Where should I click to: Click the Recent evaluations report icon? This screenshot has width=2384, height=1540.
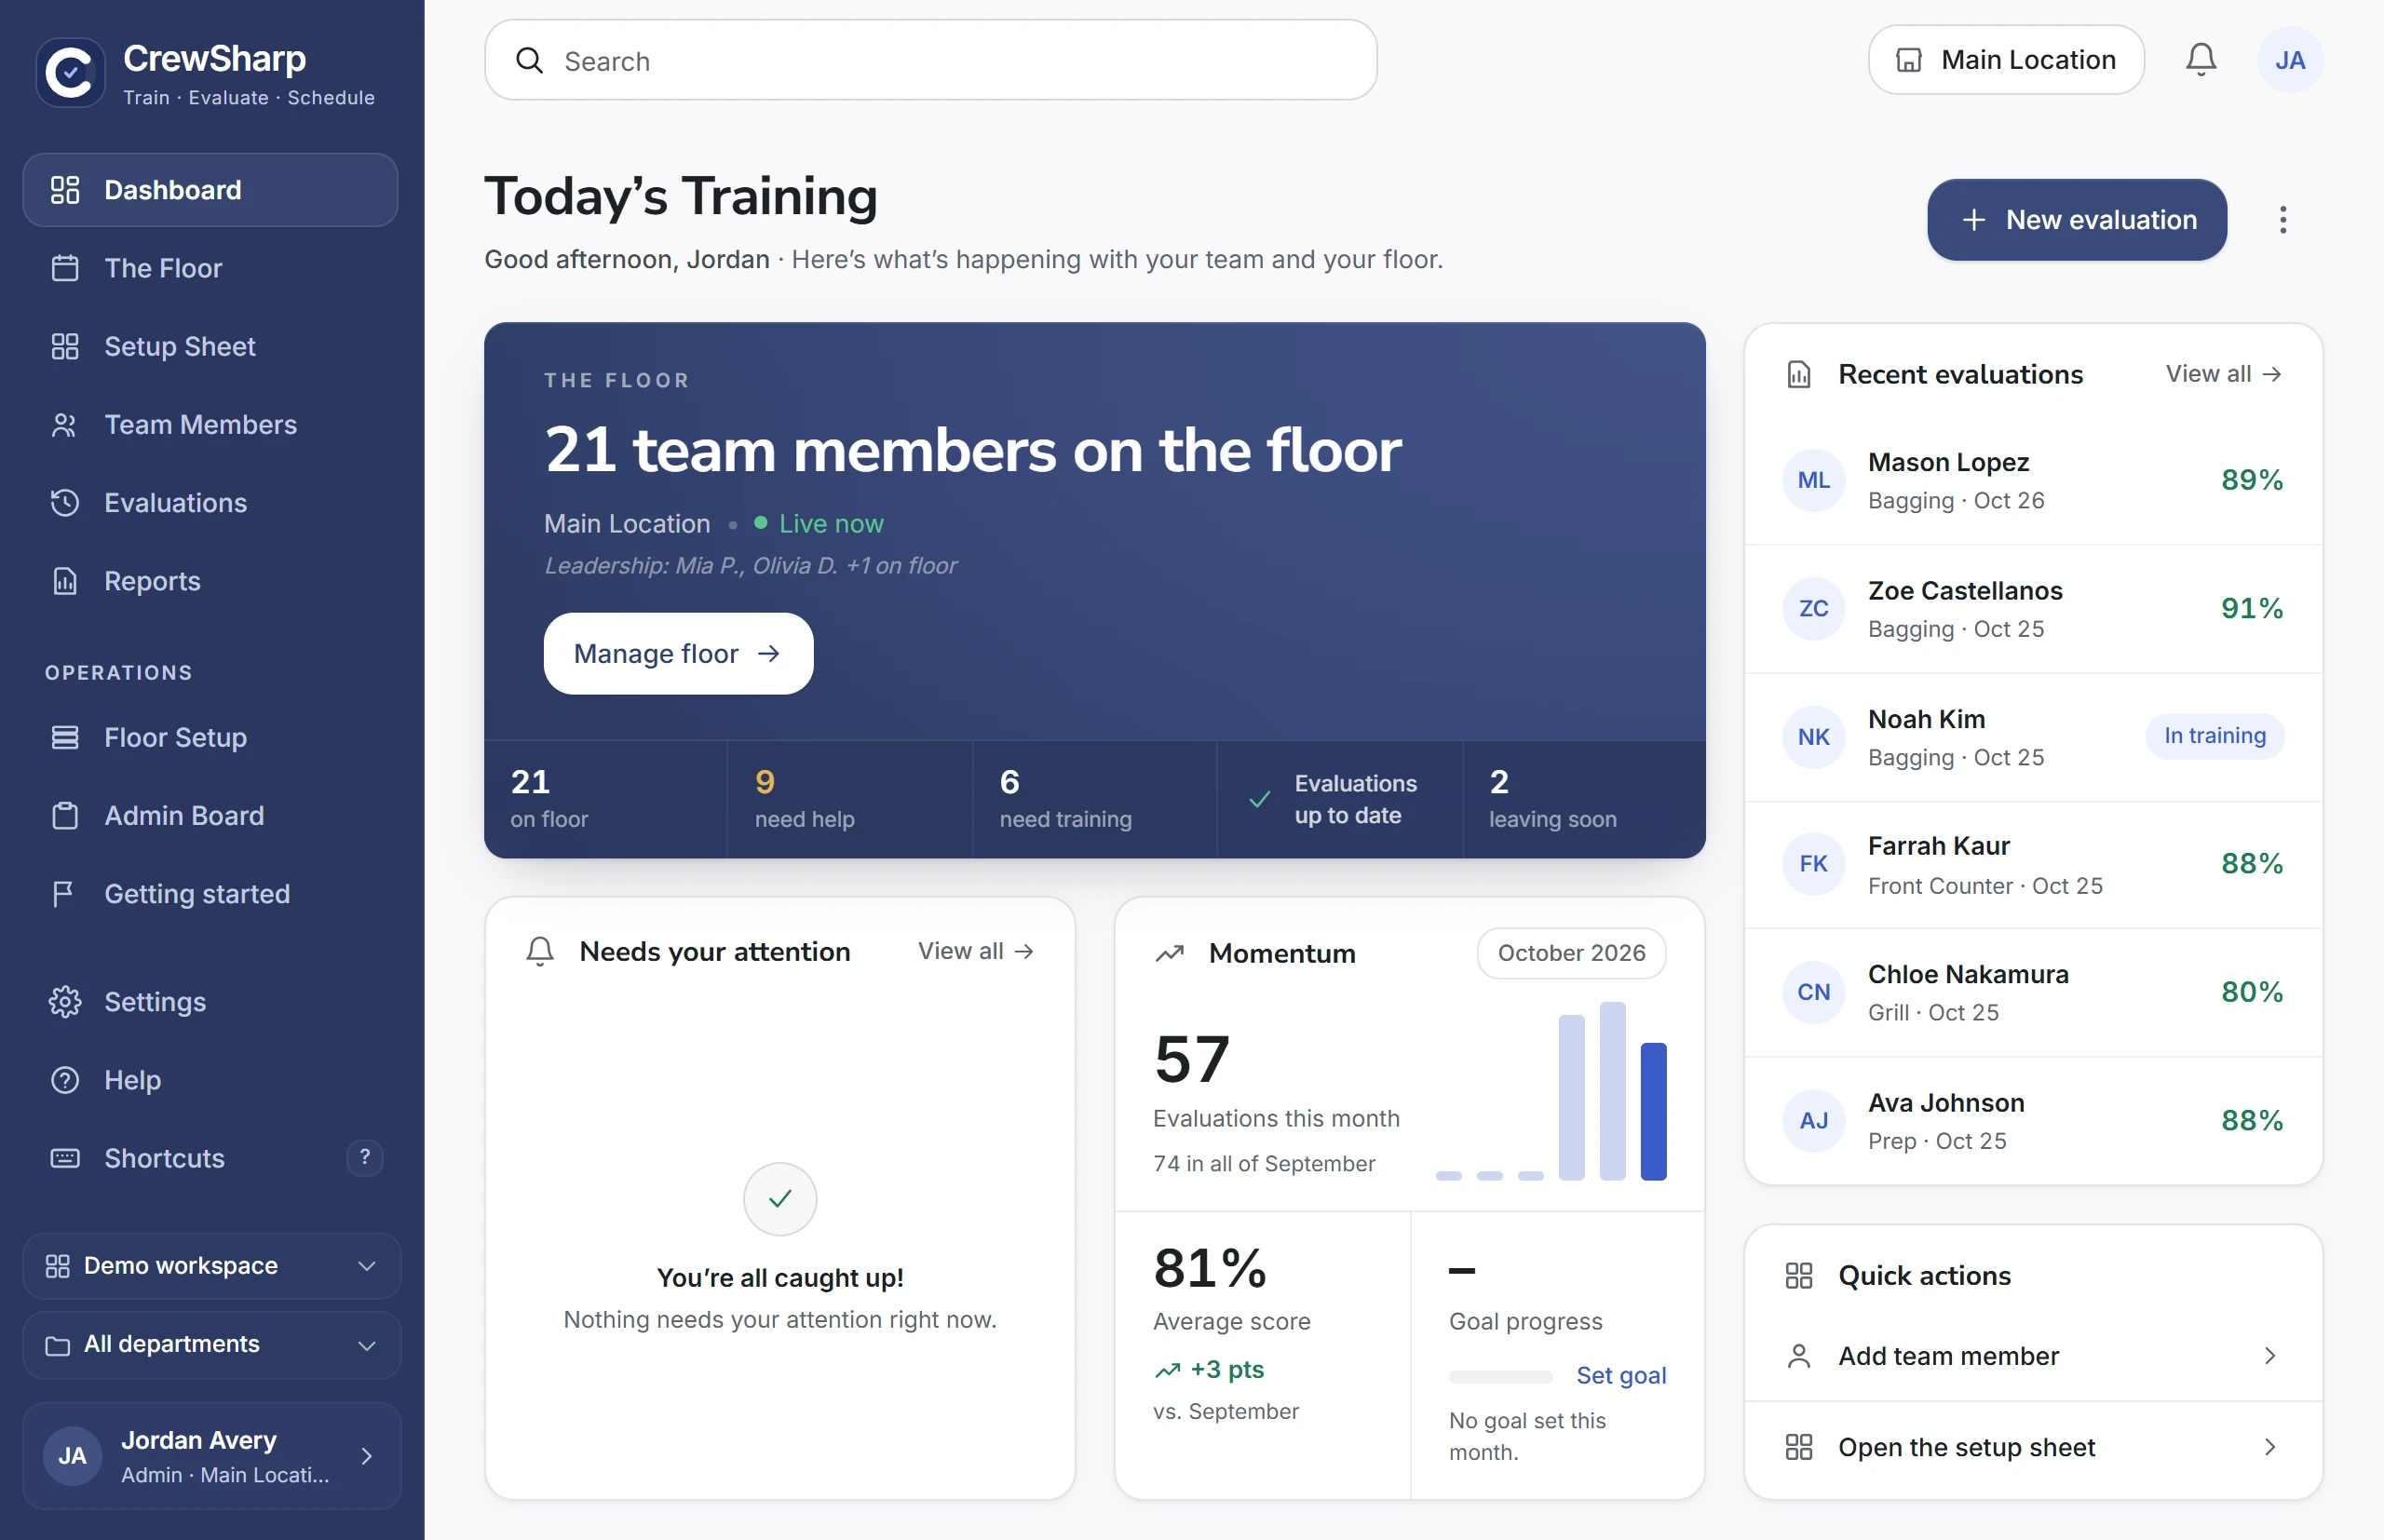tap(1798, 374)
